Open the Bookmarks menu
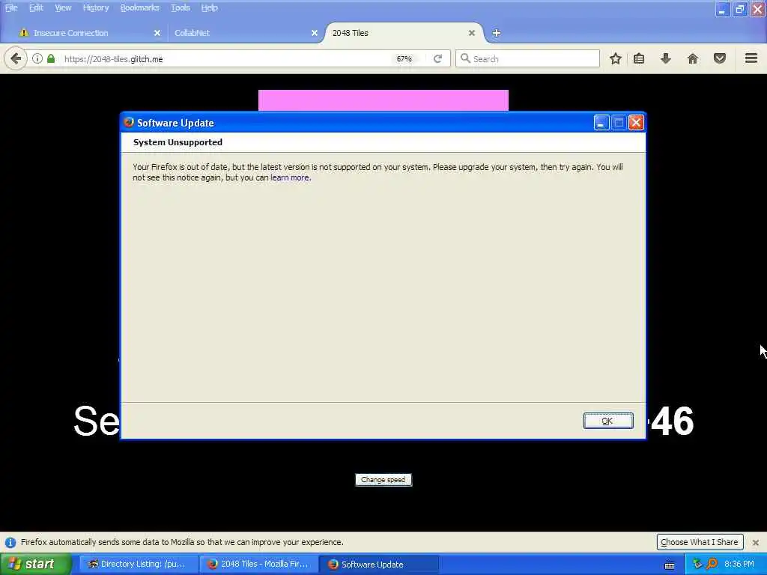Image resolution: width=767 pixels, height=575 pixels. (x=139, y=7)
